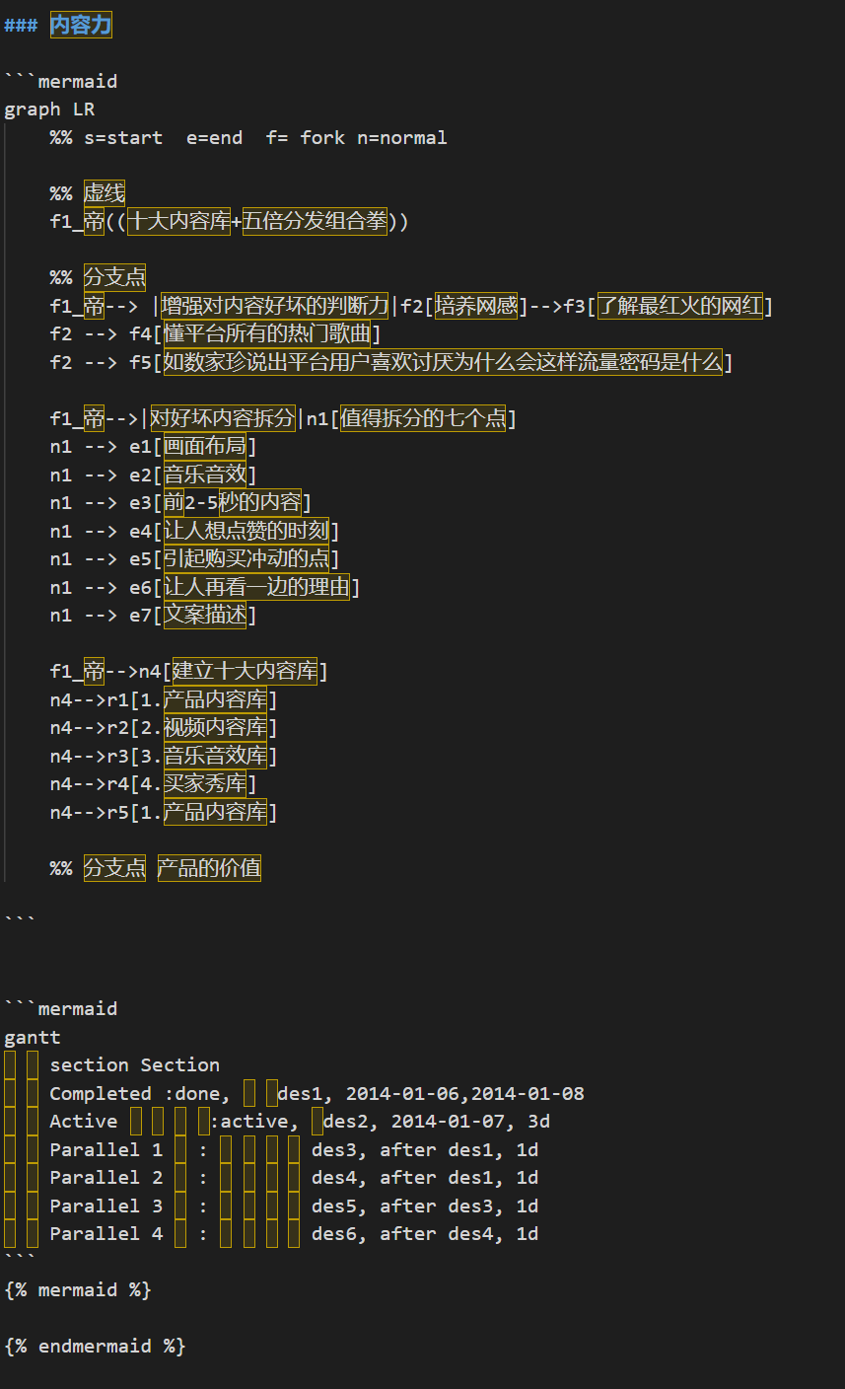Click the 'Parallel 3' task name
The width and height of the screenshot is (845, 1389).
tap(106, 1206)
